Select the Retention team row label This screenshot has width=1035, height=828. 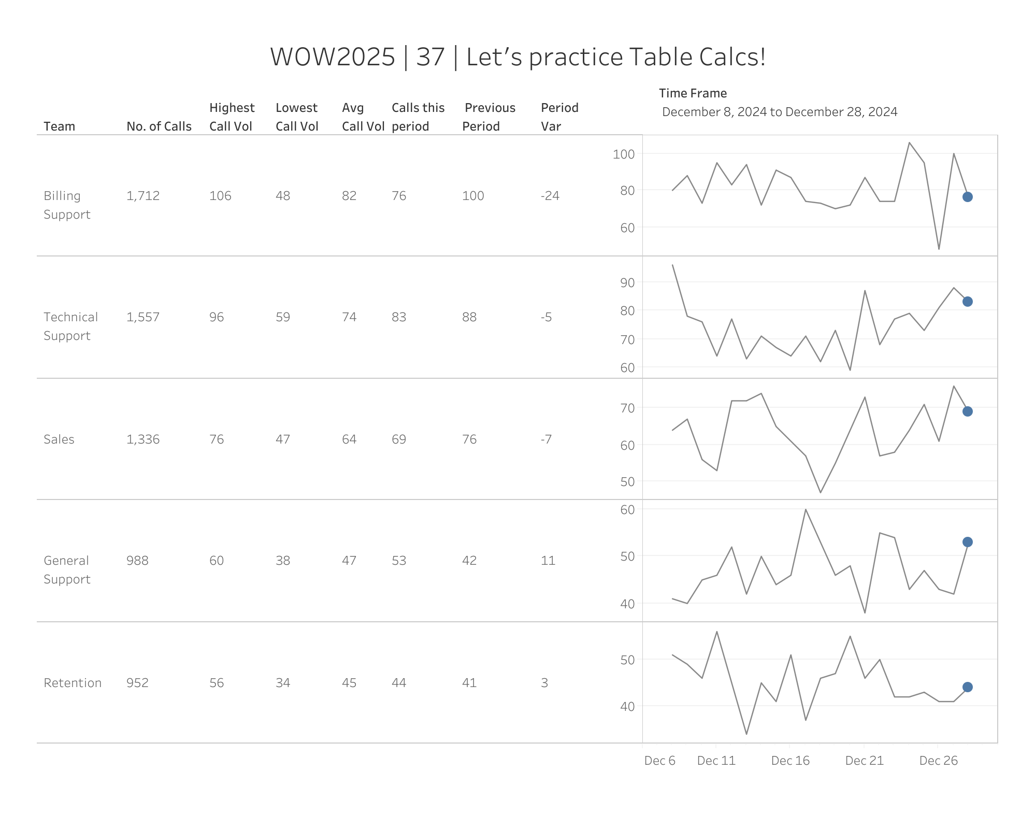[x=73, y=683]
